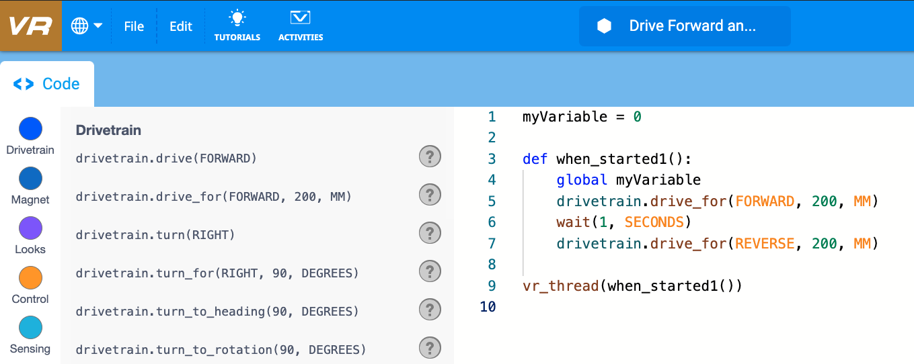Click the drivetrain.turn_to_rotation(90, DEGREES) command
Viewport: 914px width, 364px height.
tap(221, 350)
